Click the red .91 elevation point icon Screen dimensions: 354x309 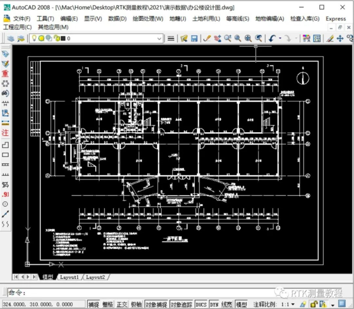pyautogui.click(x=5, y=195)
